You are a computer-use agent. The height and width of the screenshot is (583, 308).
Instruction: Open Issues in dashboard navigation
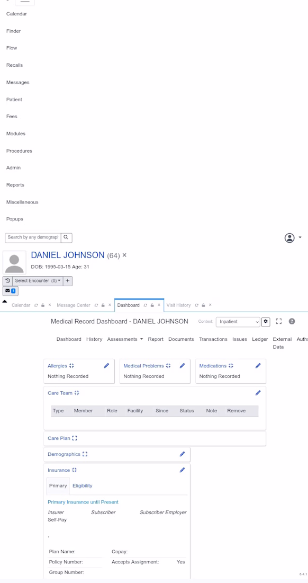pos(240,339)
